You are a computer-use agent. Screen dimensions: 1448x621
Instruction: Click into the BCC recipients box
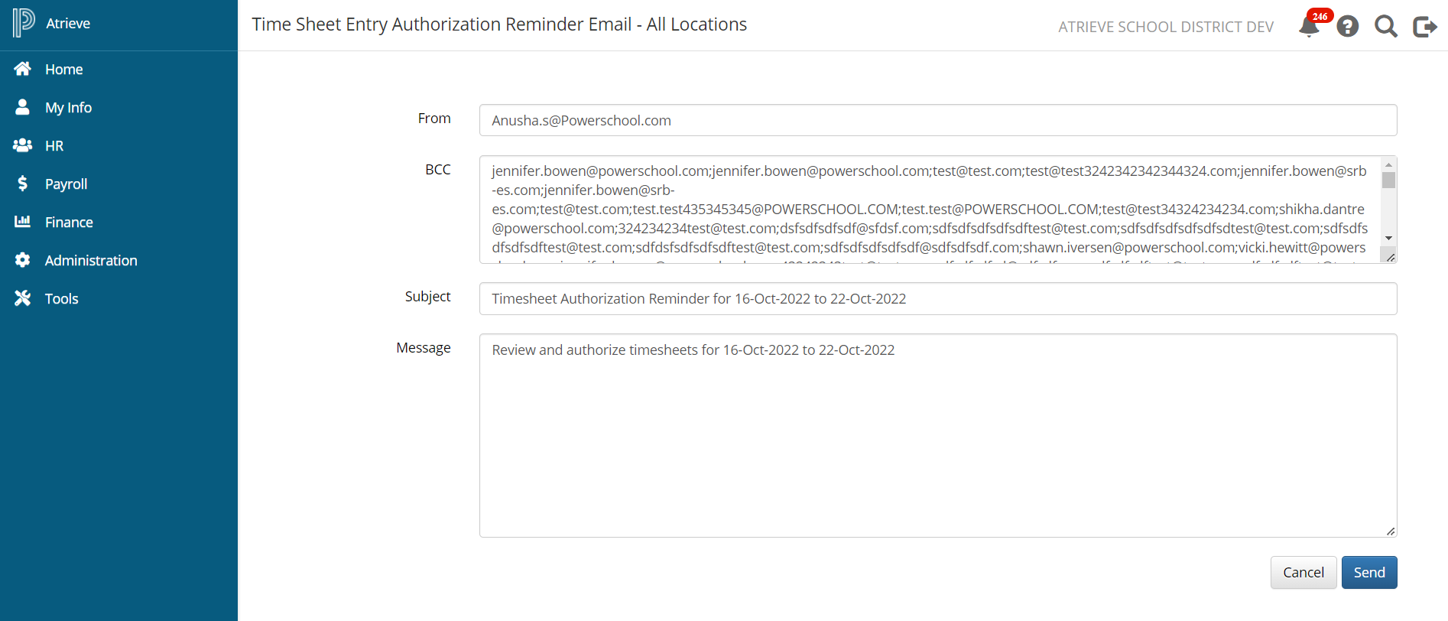coord(930,210)
